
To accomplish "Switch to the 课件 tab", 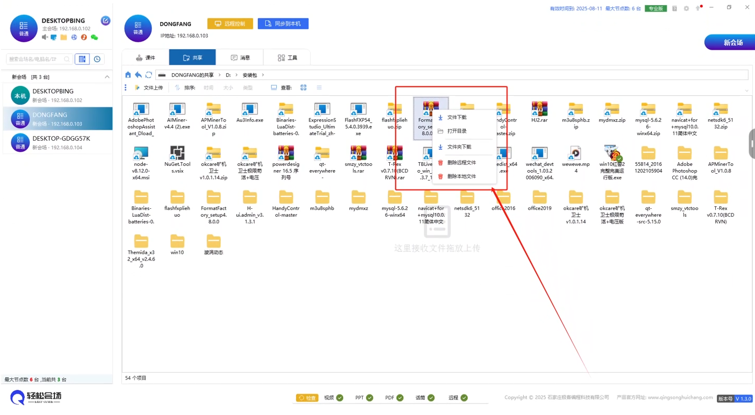I will tap(145, 58).
